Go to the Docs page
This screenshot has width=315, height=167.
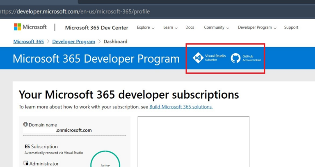(189, 27)
